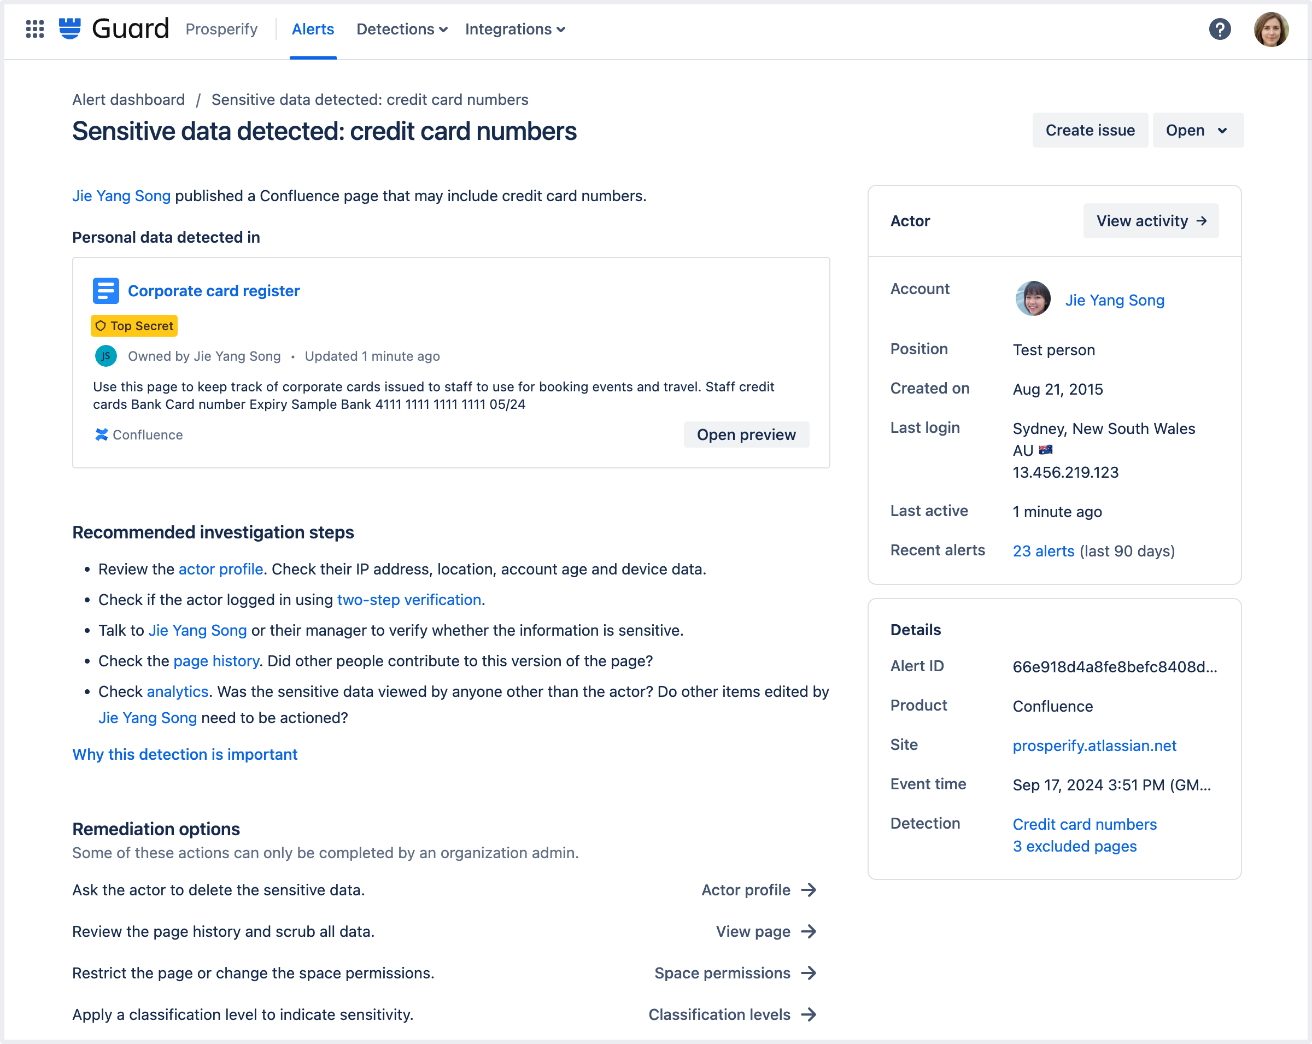The width and height of the screenshot is (1312, 1044).
Task: Open the page history link
Action: point(216,661)
